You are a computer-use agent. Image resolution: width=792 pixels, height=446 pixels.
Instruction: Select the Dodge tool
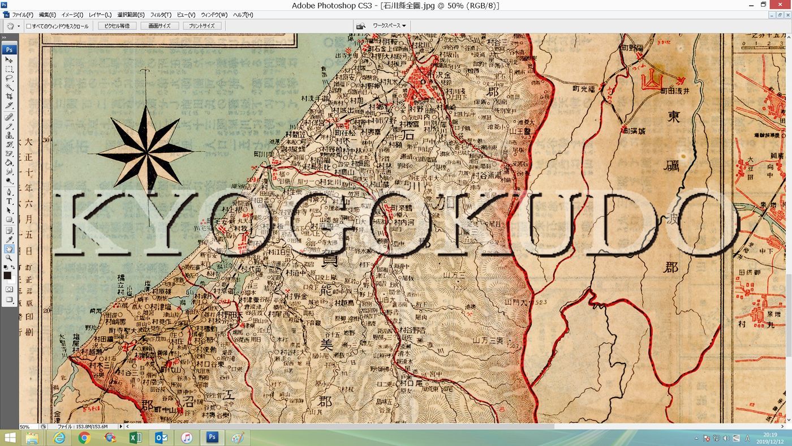click(9, 181)
